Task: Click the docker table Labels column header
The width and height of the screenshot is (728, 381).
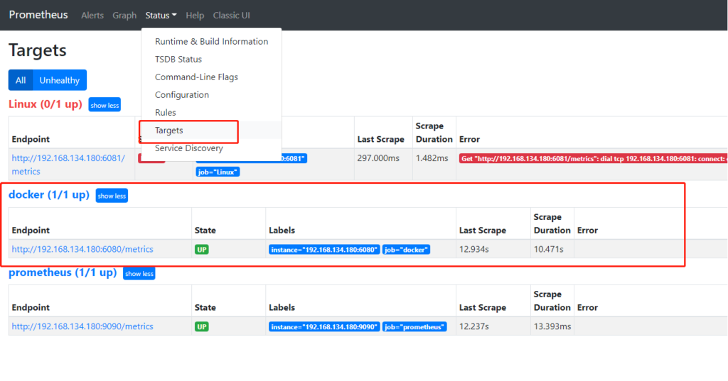Action: [x=282, y=231]
